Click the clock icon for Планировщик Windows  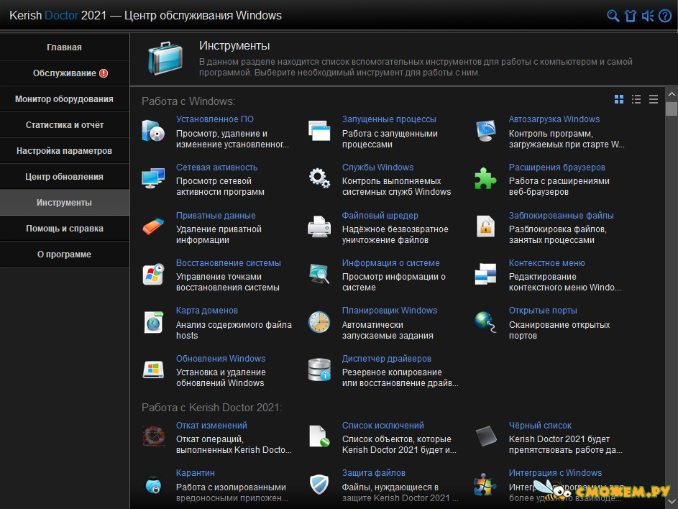(319, 322)
